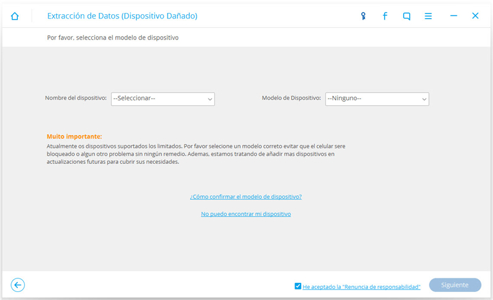Click the Siguiente button
493x300 pixels.
(x=455, y=285)
